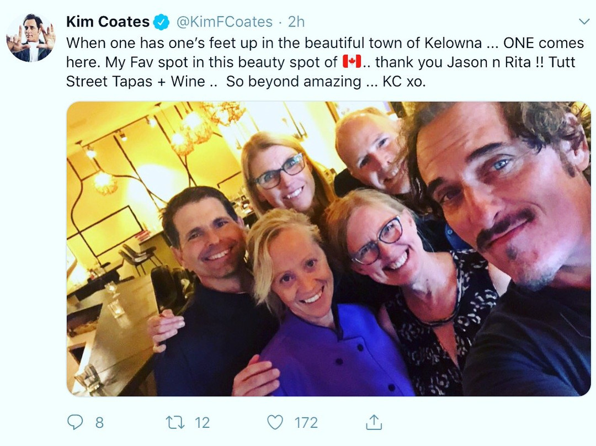Click the blue verified badge

point(161,22)
